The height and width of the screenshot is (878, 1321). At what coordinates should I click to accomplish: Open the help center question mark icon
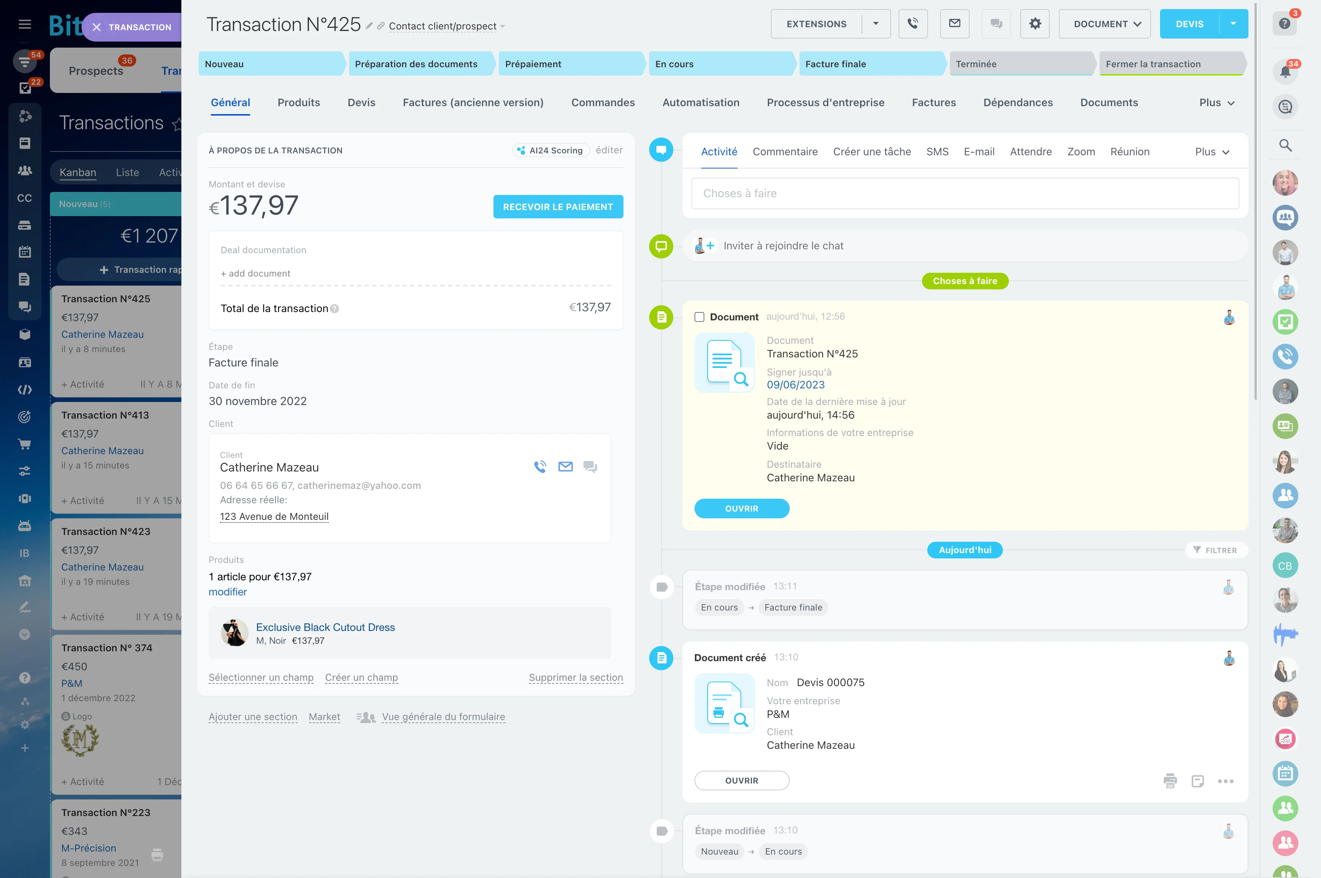[x=1285, y=24]
